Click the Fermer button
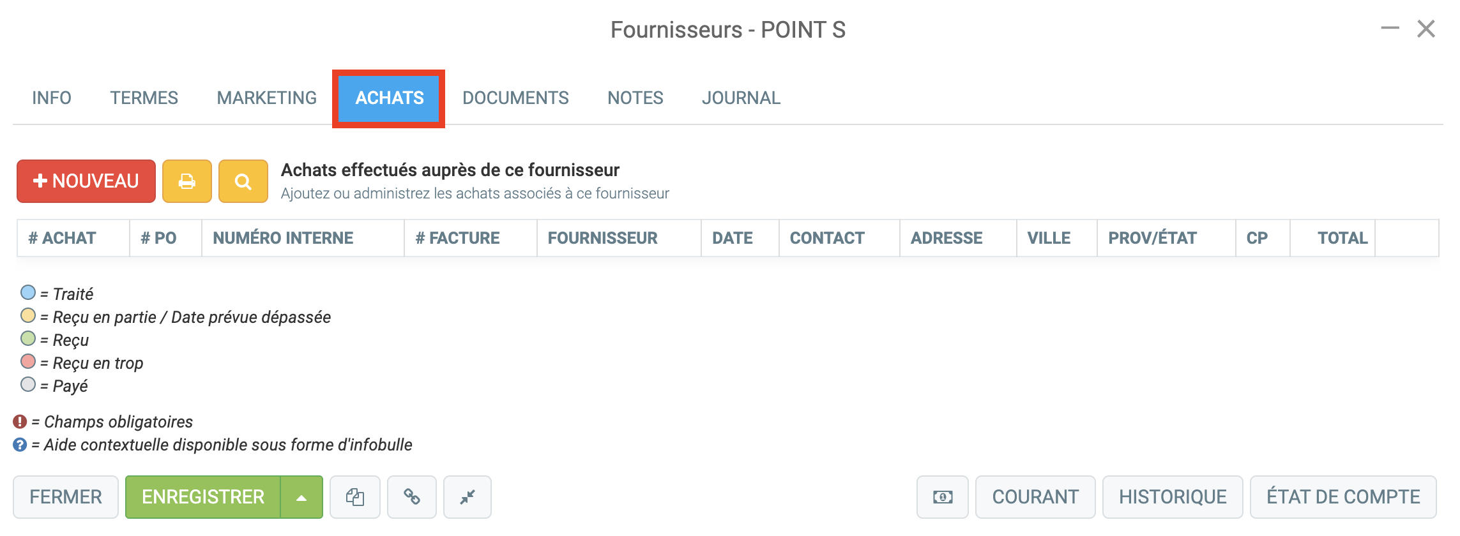 [66, 496]
